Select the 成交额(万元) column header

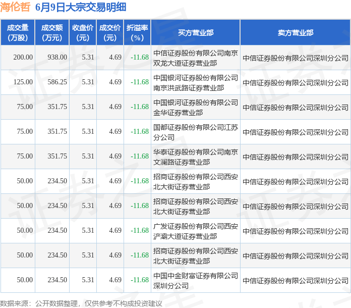pos(52,33)
